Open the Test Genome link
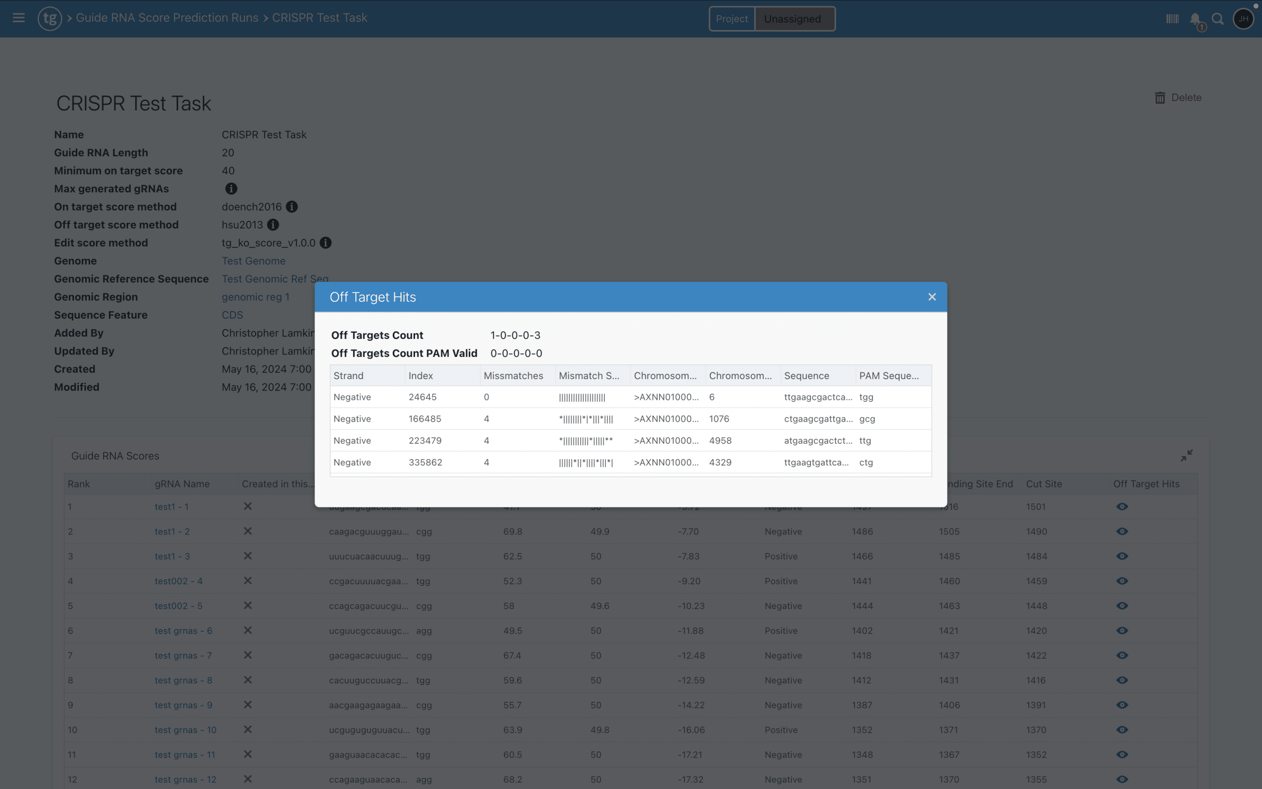1262x789 pixels. point(253,260)
